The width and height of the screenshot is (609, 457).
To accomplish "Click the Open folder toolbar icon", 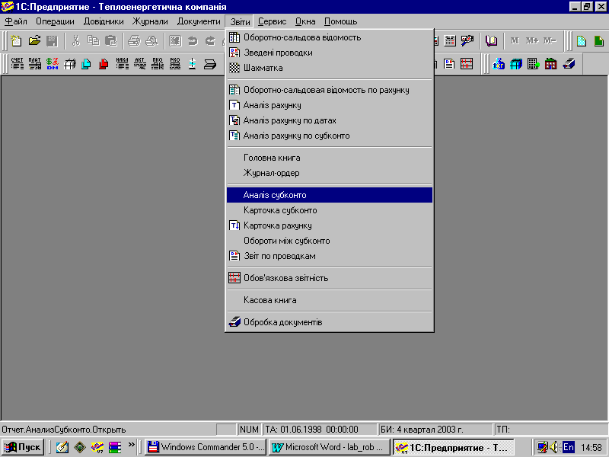I will (34, 41).
